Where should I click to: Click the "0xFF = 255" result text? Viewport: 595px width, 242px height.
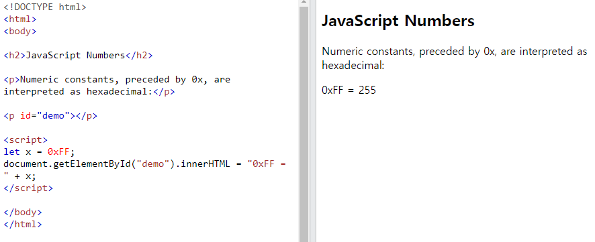coord(349,90)
